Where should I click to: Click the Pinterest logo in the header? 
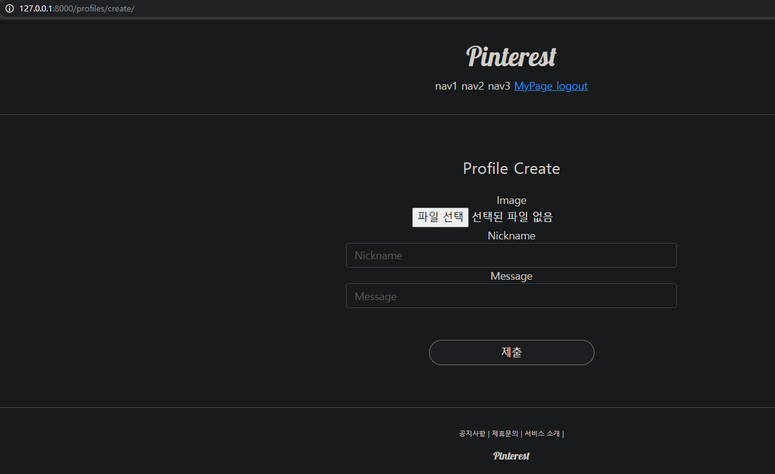(511, 57)
